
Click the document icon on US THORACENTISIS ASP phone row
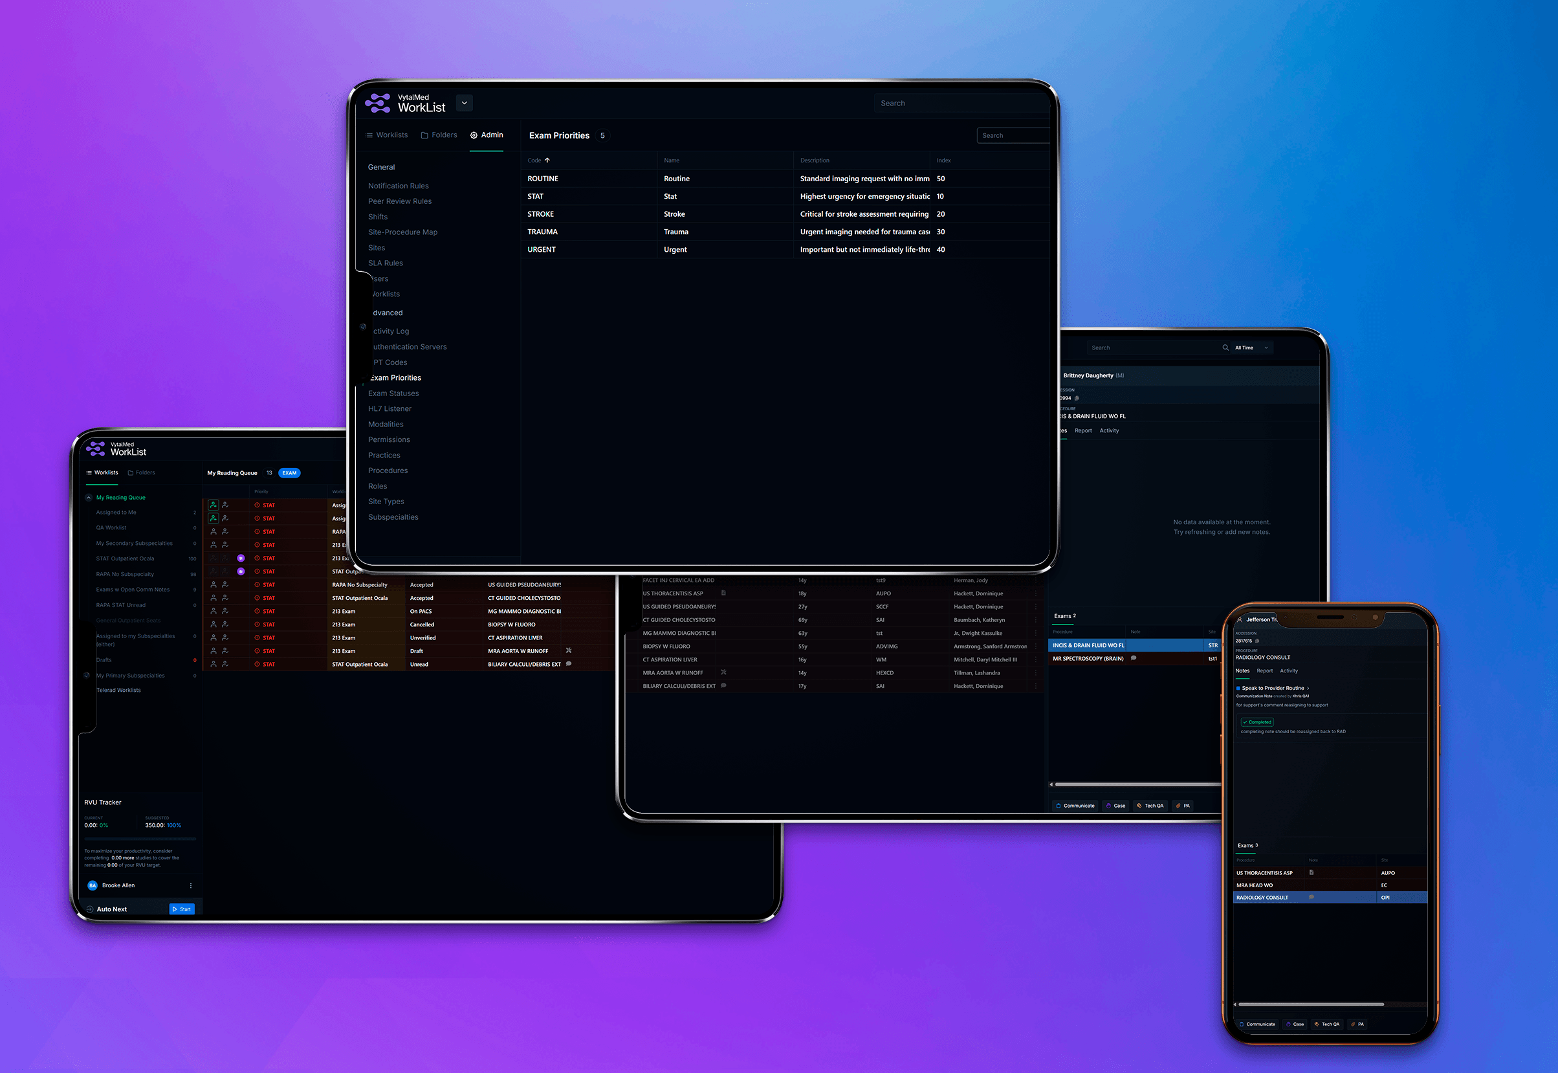1311,872
